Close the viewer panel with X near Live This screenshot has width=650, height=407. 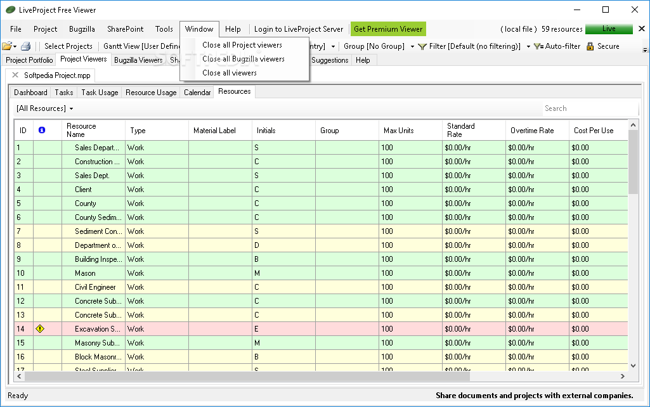click(x=641, y=29)
